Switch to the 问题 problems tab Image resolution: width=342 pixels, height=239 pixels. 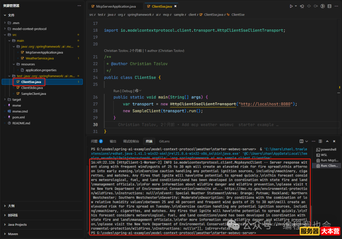(x=97, y=141)
